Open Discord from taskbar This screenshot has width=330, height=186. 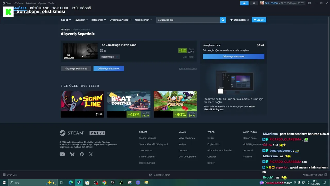click(138, 183)
